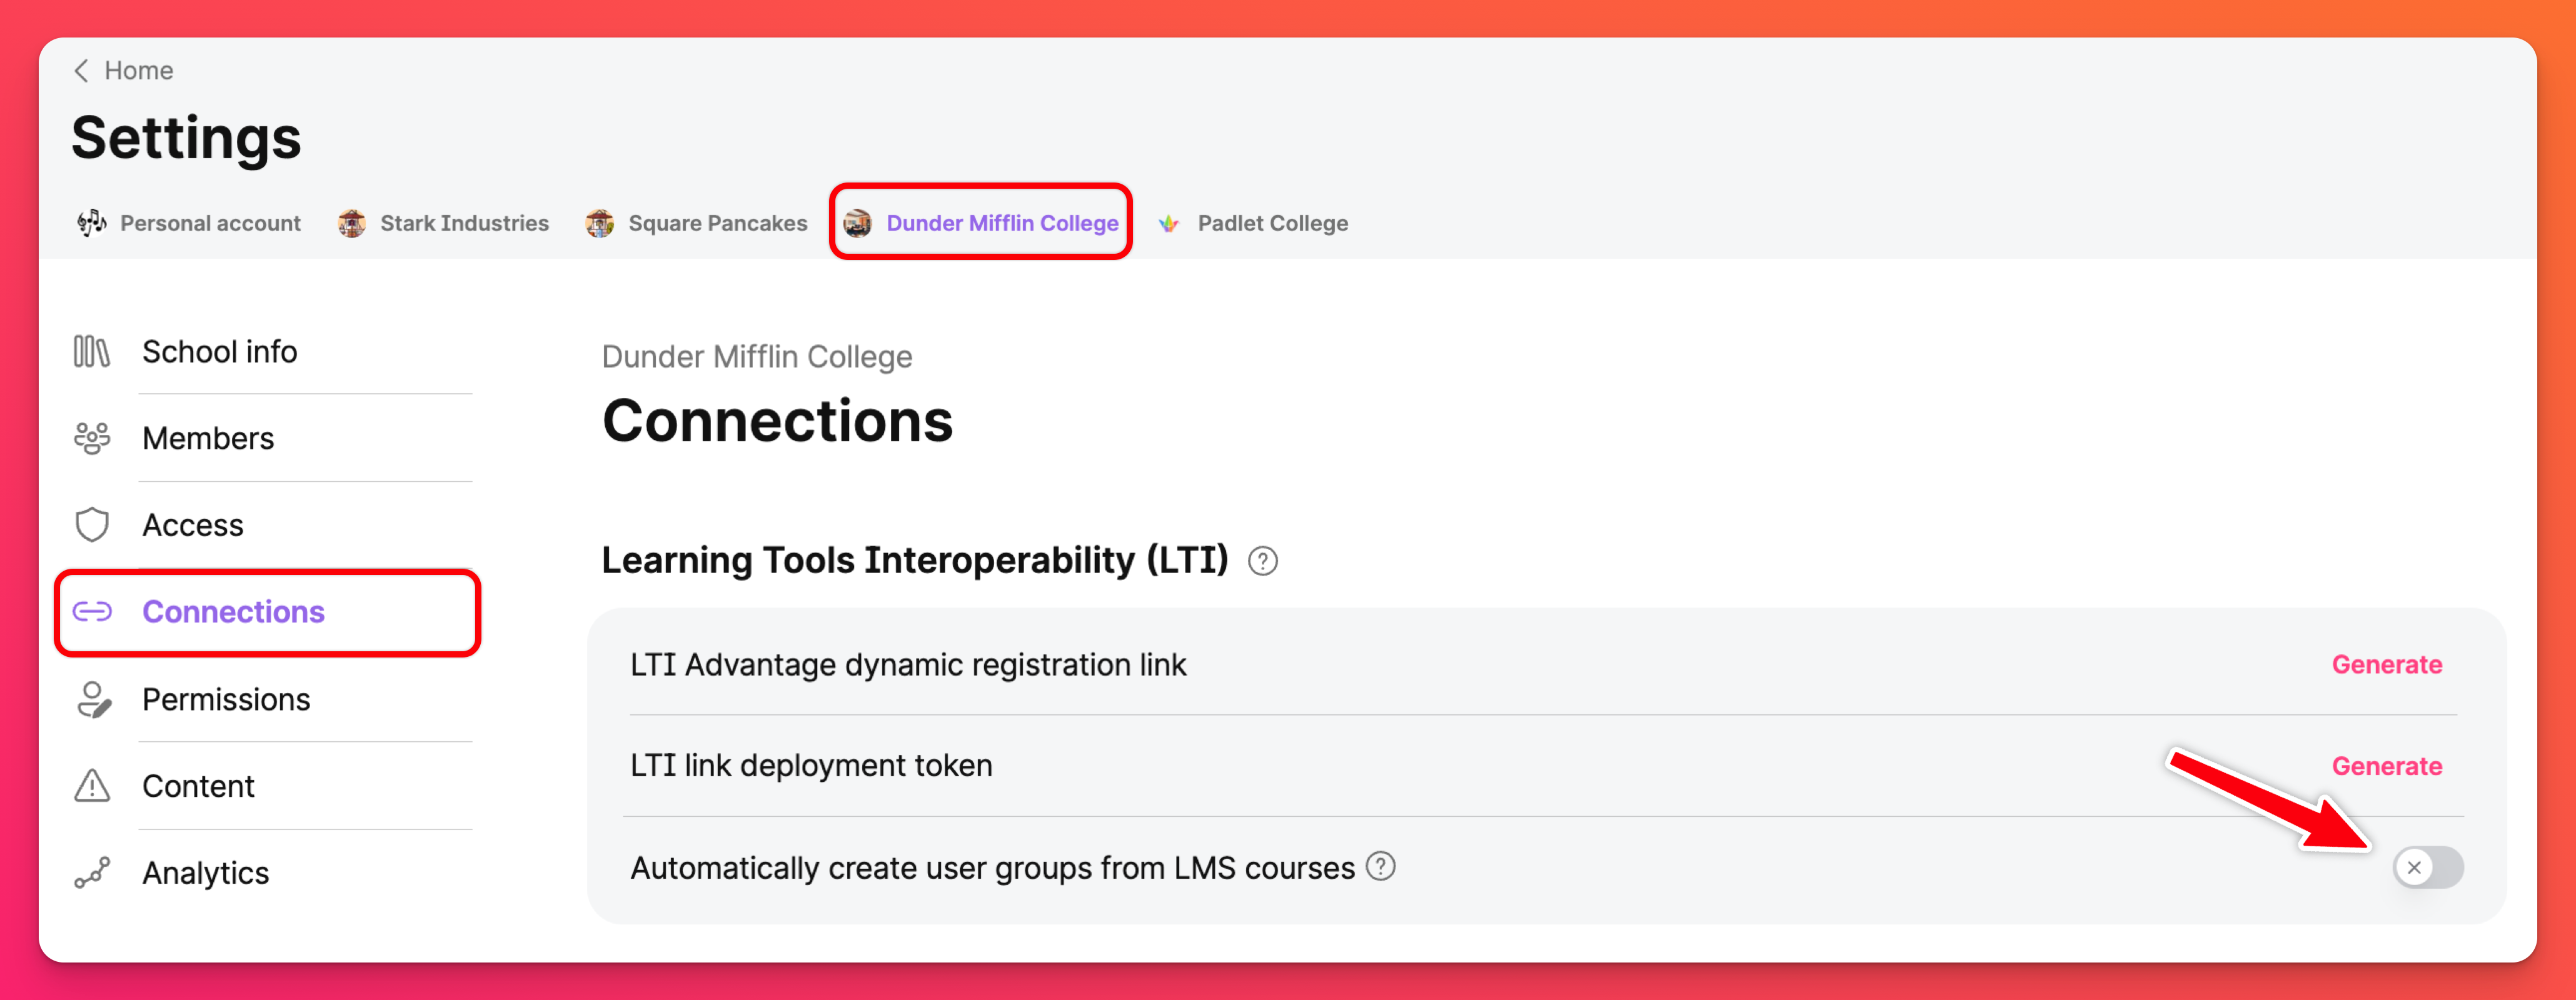Image resolution: width=2576 pixels, height=1000 pixels.
Task: Select the Dunder Mifflin College tab
Action: tap(981, 223)
